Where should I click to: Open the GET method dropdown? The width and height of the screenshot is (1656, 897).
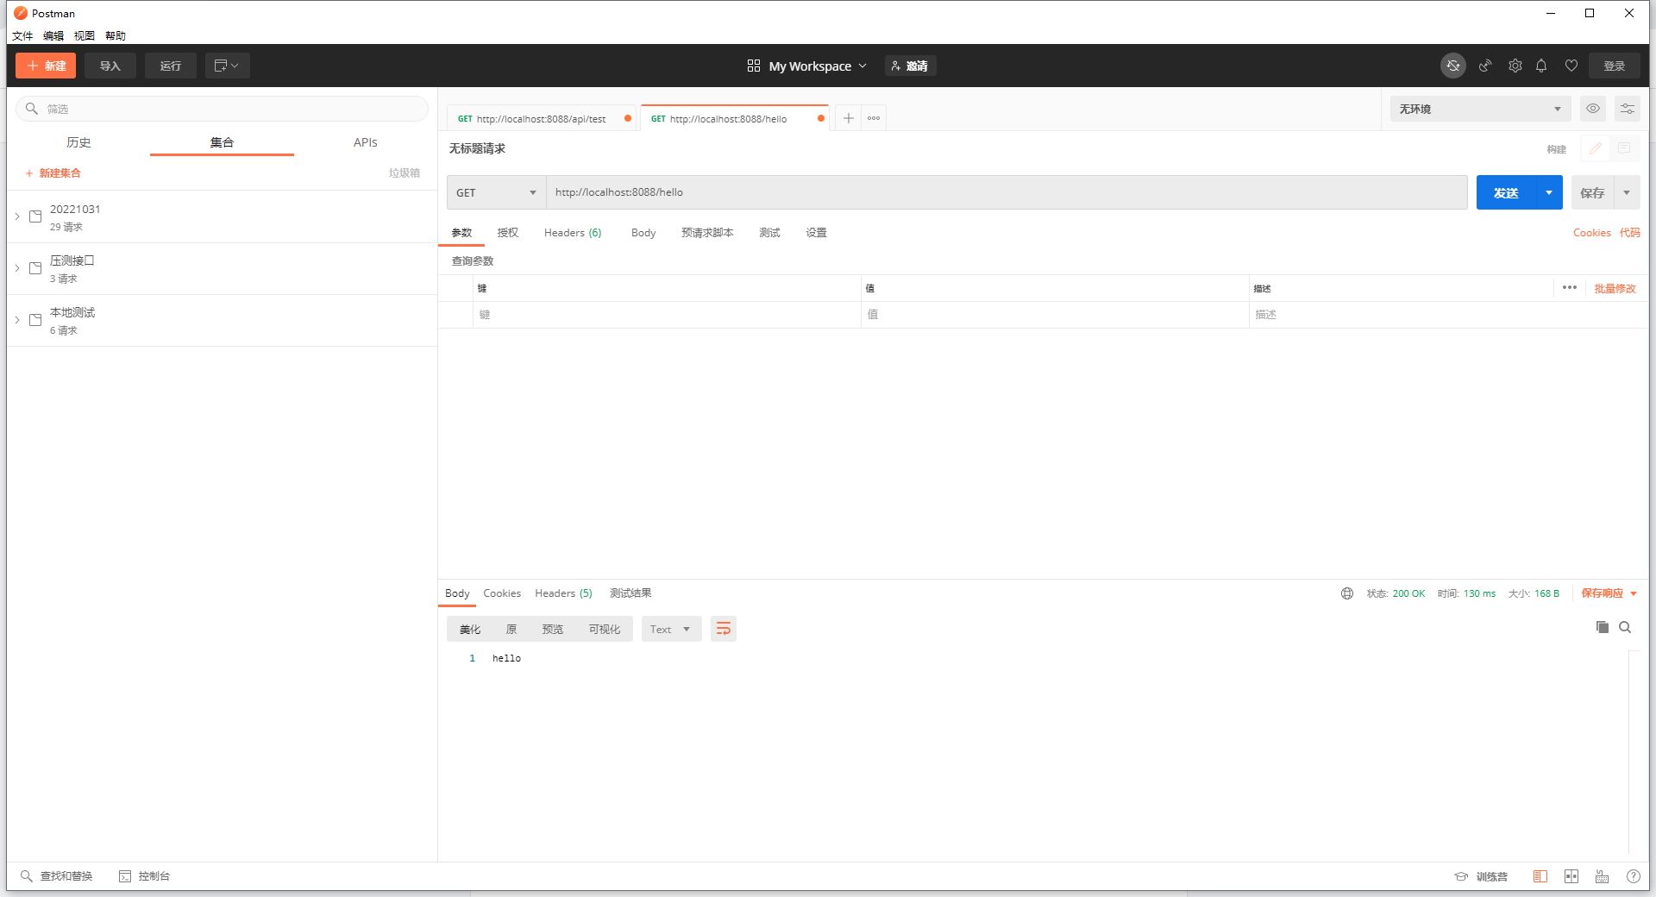tap(496, 192)
